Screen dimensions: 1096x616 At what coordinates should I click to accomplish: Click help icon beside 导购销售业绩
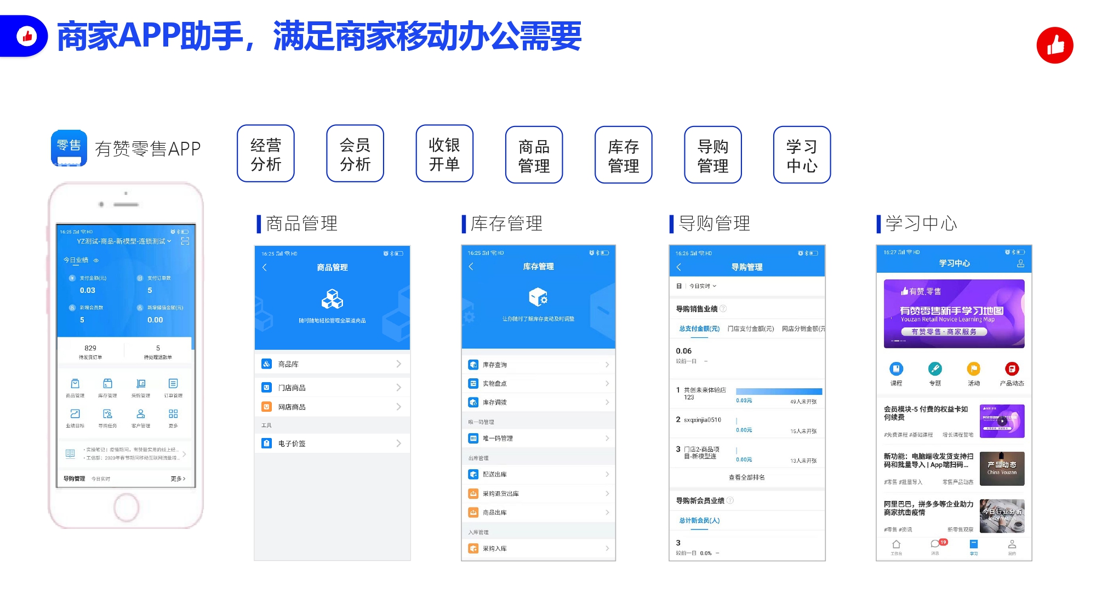point(723,309)
